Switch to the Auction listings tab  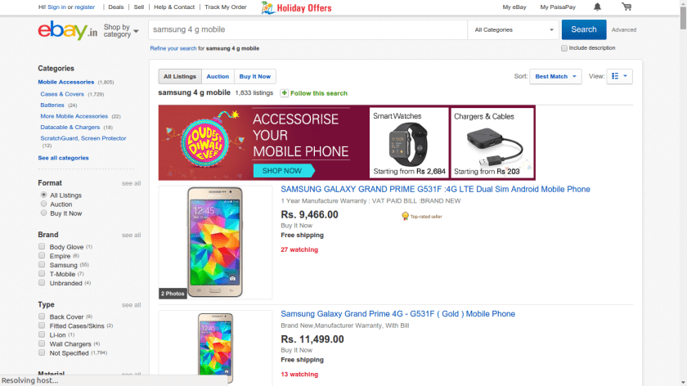(x=218, y=76)
